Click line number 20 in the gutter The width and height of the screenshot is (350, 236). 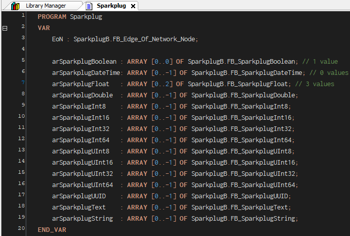tap(21, 229)
